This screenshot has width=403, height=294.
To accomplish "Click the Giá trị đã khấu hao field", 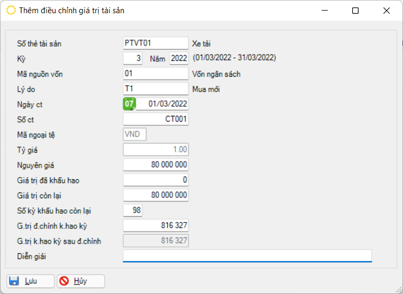I will (155, 180).
